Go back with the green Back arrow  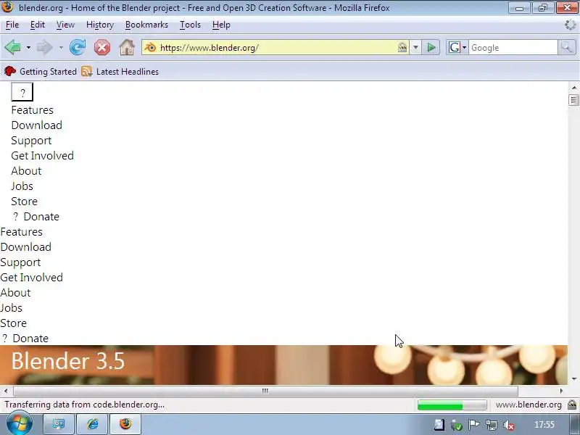pyautogui.click(x=12, y=47)
